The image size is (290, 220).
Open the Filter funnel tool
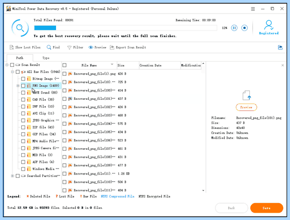[x=69, y=47]
